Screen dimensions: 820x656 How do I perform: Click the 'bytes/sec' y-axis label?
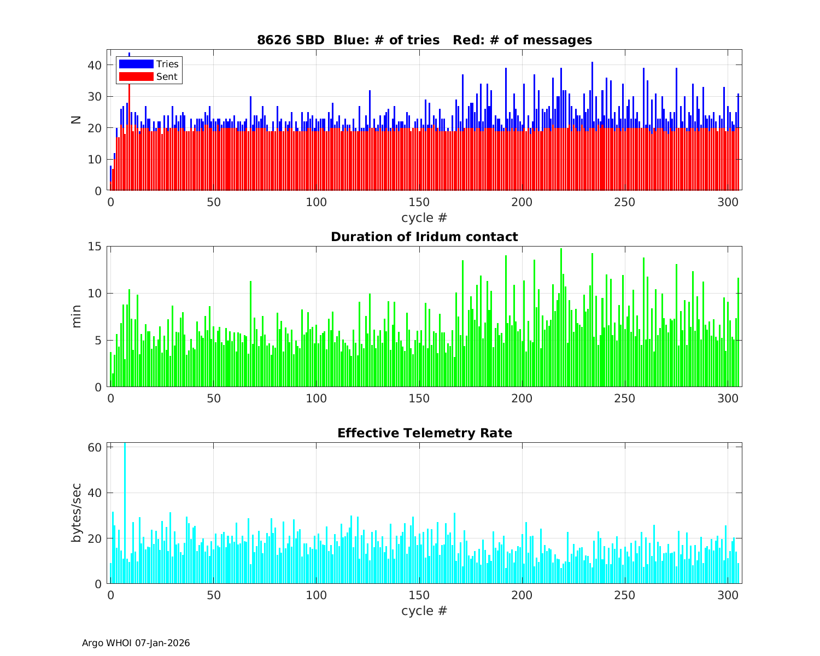pyautogui.click(x=76, y=513)
